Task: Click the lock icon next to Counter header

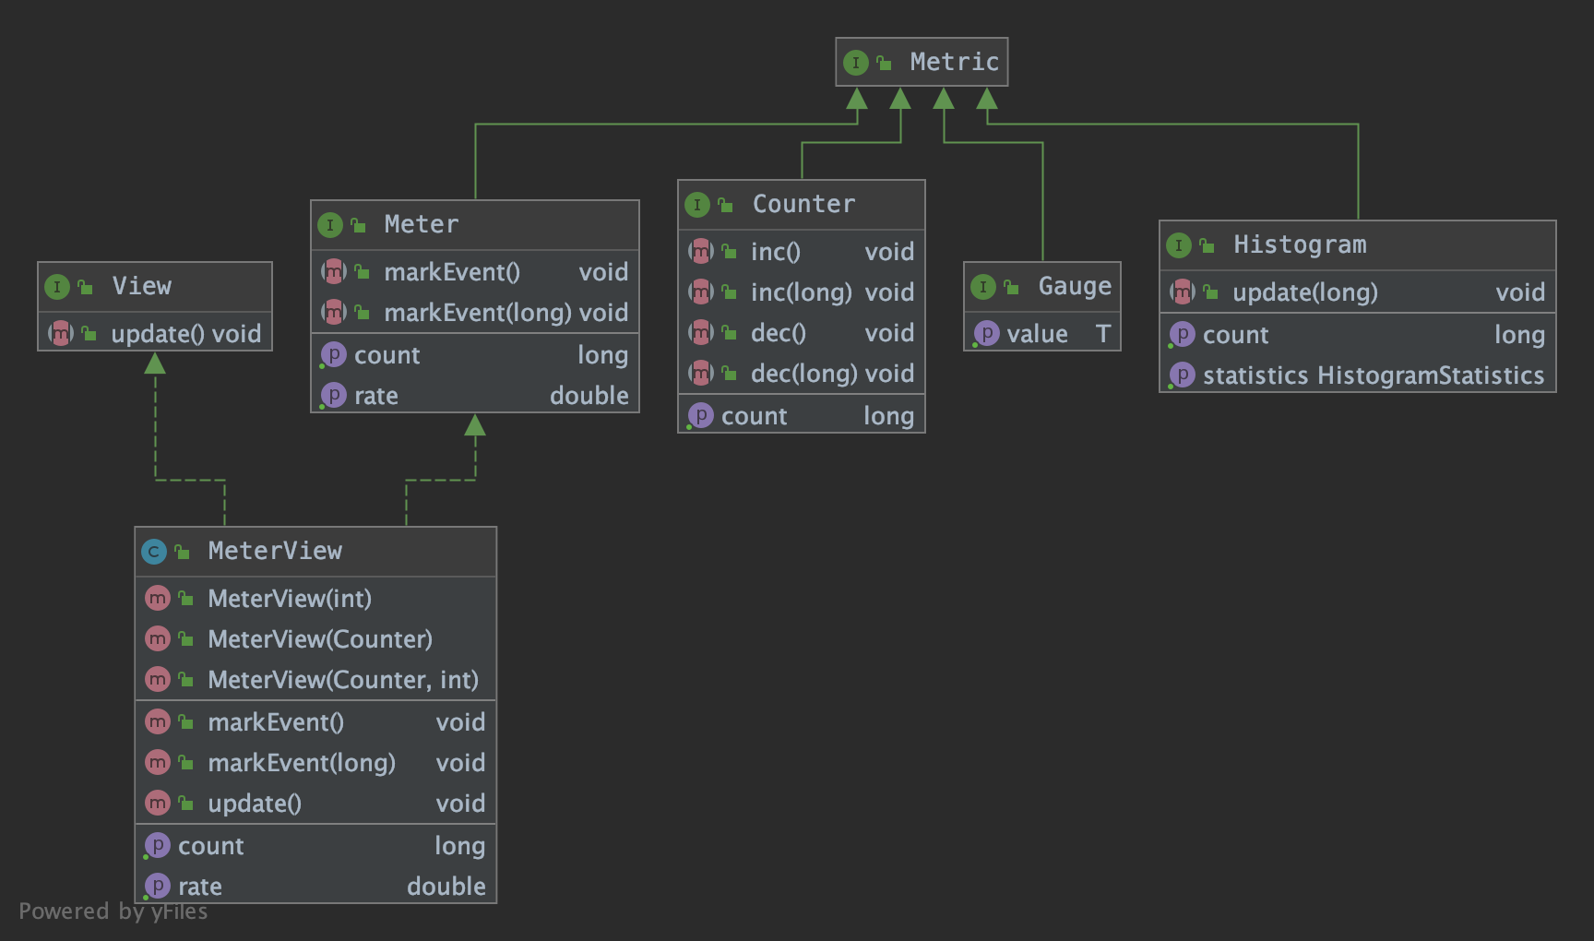Action: [x=728, y=204]
